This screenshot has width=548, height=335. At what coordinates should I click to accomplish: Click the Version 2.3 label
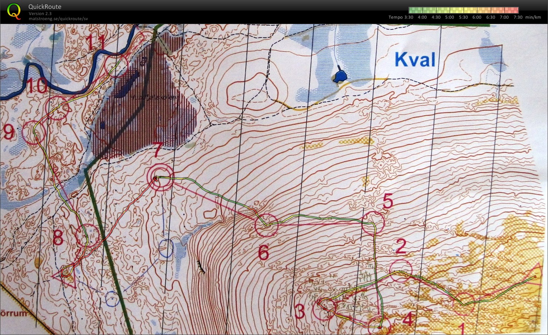(40, 13)
